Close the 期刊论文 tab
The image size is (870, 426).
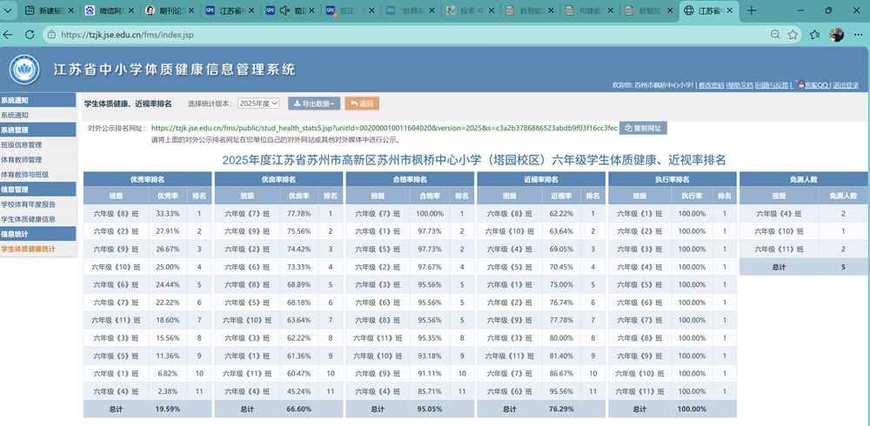(191, 10)
